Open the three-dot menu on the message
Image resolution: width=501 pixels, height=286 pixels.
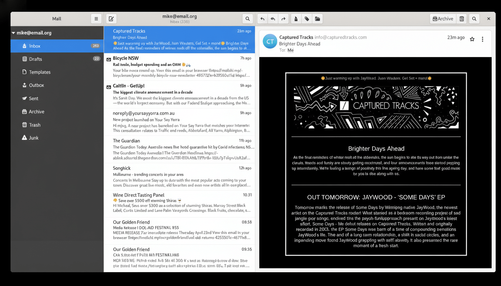tap(483, 39)
